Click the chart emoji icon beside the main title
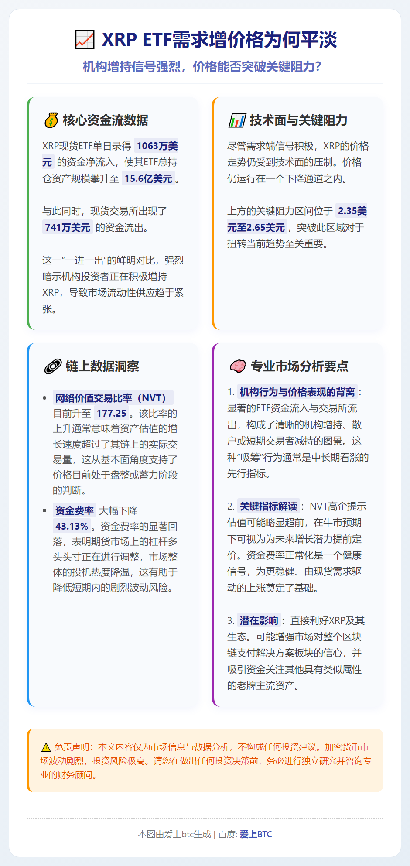 point(85,40)
